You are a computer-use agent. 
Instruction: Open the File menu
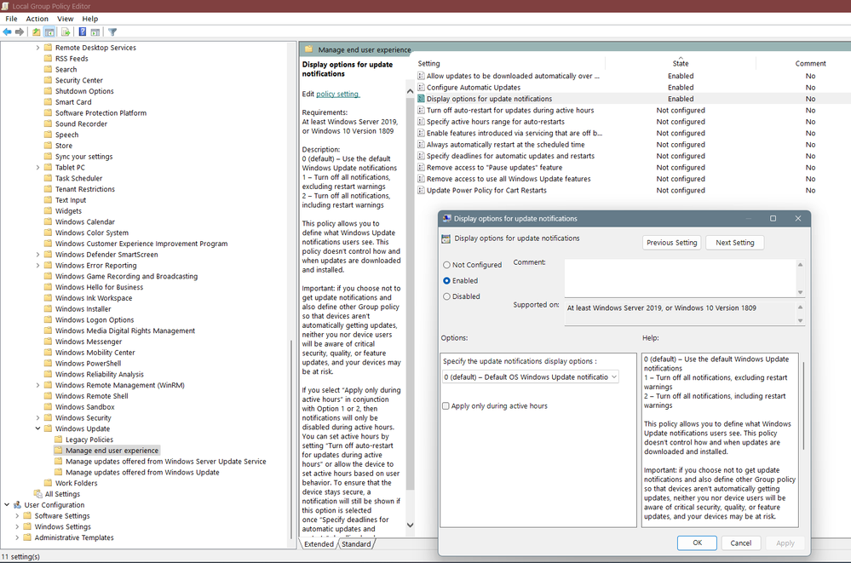point(11,19)
